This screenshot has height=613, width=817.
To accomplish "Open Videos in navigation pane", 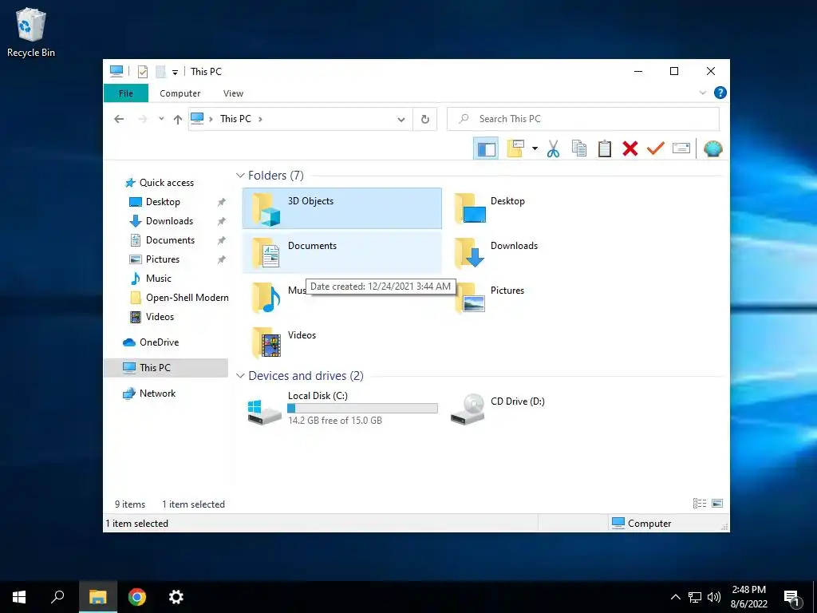I will click(x=160, y=317).
